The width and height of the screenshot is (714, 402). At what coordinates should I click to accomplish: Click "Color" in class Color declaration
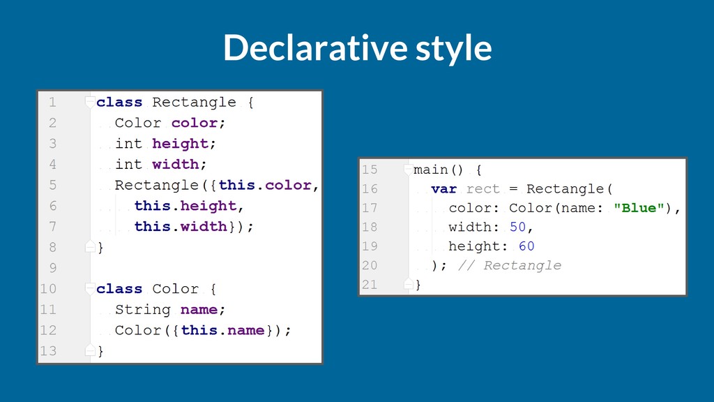[175, 289]
